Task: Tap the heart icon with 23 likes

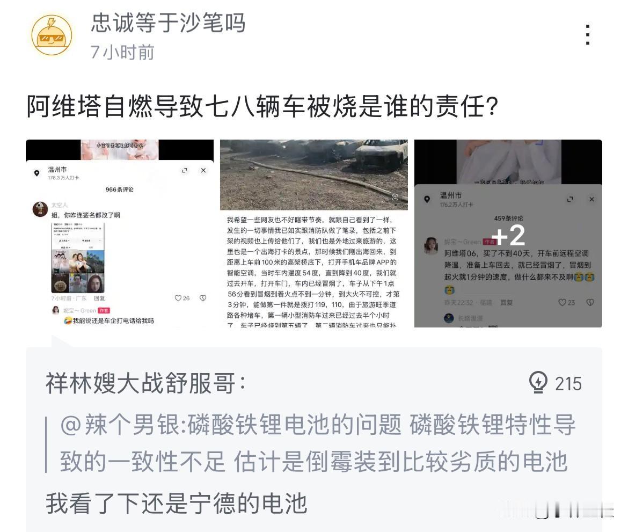Action: click(563, 302)
